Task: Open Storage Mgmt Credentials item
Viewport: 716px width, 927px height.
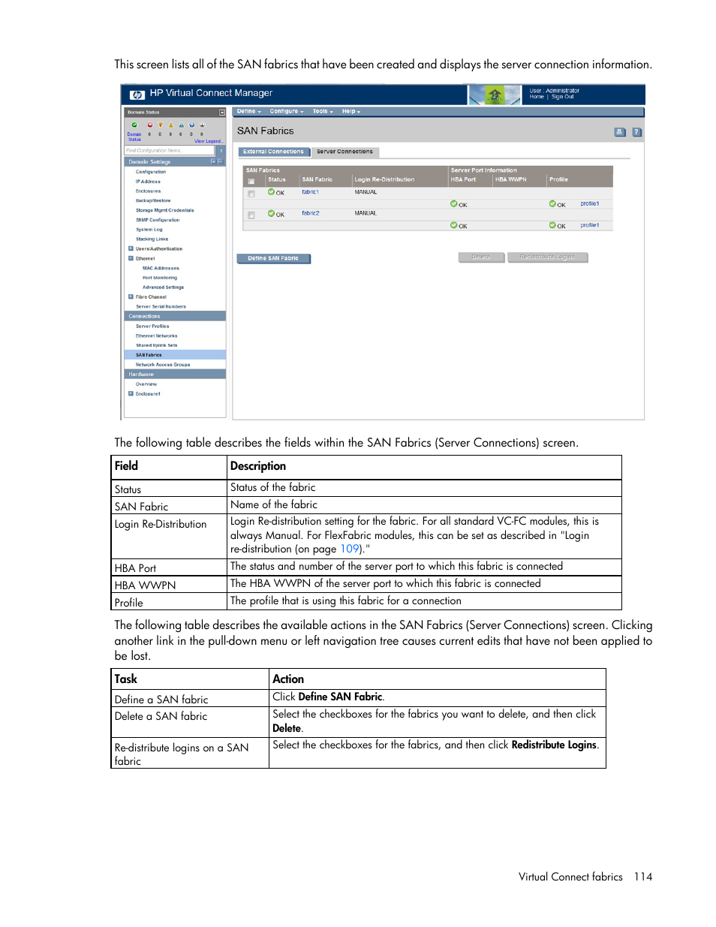Action: (x=164, y=210)
